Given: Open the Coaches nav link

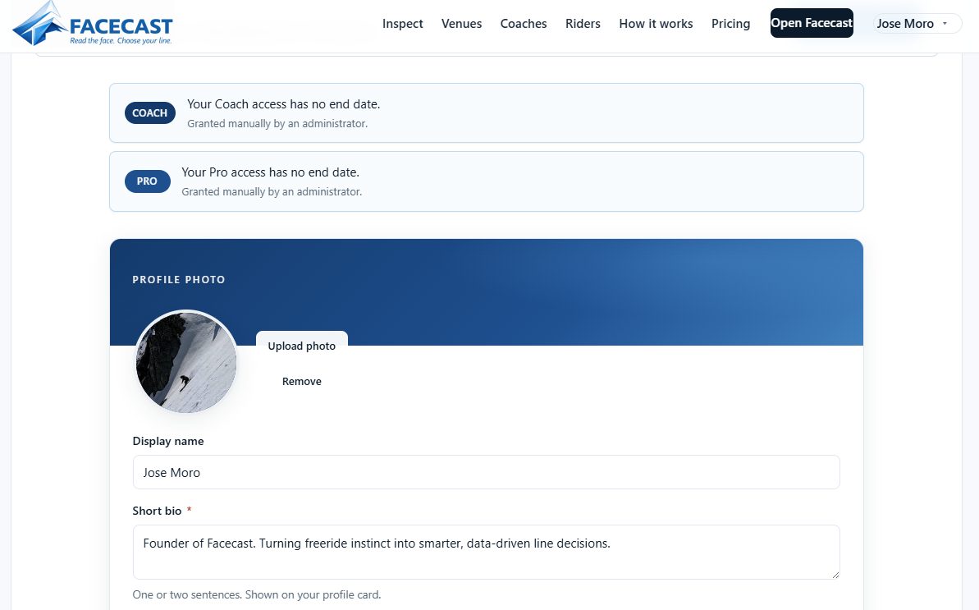Looking at the screenshot, I should [524, 24].
